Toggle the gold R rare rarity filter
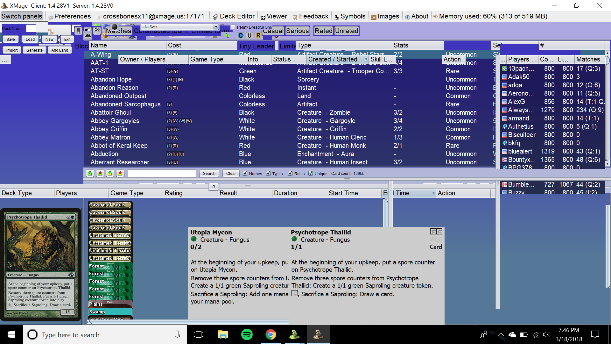Image resolution: width=611 pixels, height=344 pixels. [x=258, y=35]
